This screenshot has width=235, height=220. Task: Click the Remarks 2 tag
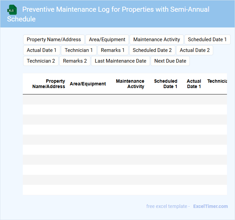coord(75,61)
